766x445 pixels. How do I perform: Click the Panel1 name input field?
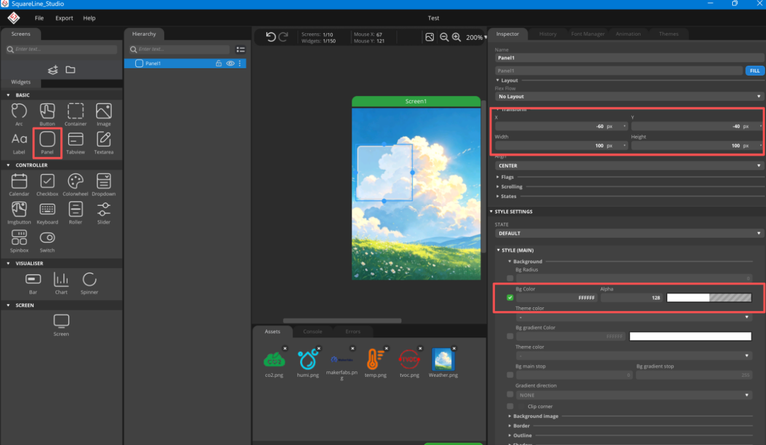pos(629,57)
